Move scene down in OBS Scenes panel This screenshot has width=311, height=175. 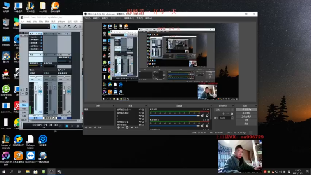pyautogui.click(x=100, y=128)
